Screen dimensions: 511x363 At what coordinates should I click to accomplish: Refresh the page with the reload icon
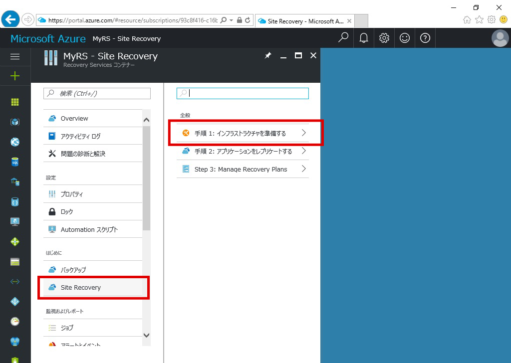coord(248,20)
